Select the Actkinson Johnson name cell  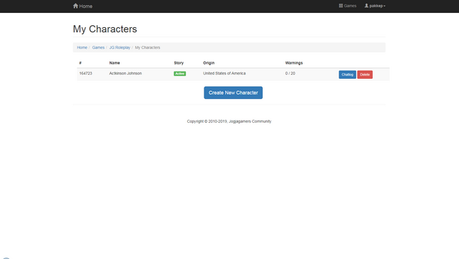tap(126, 73)
